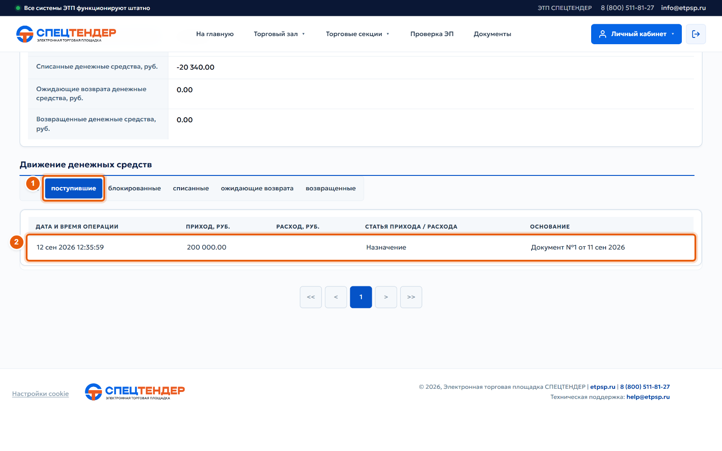The image size is (722, 451).
Task: Click the ОСНОВАНИЕ column header
Action: tap(550, 226)
